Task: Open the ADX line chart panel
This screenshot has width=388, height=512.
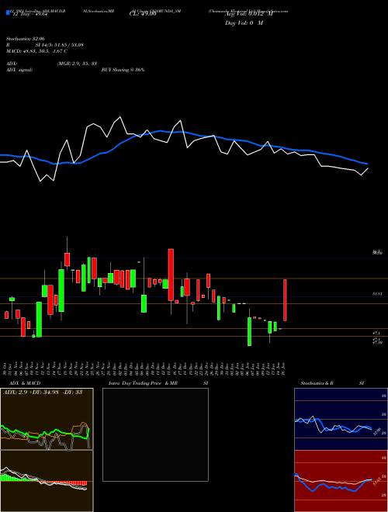Action: point(47,419)
